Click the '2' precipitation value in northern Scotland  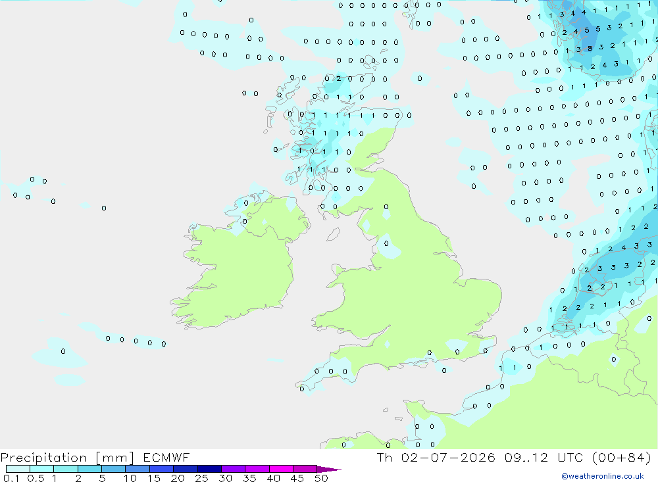point(339,78)
